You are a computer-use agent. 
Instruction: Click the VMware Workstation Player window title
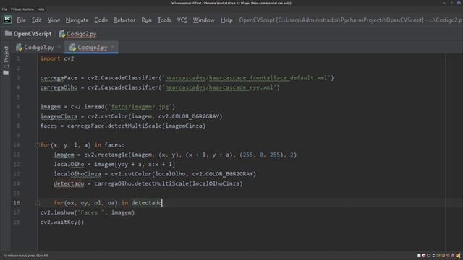pos(231,3)
